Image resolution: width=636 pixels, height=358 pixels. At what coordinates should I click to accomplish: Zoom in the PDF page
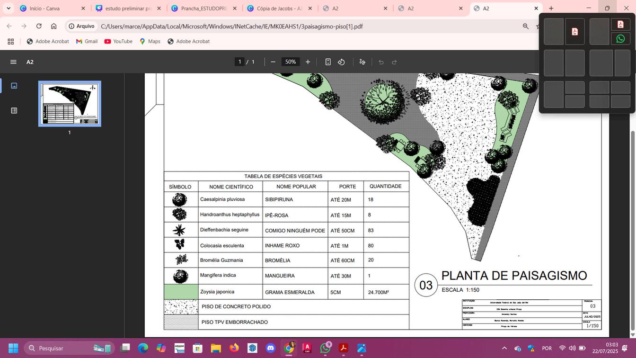click(x=308, y=62)
